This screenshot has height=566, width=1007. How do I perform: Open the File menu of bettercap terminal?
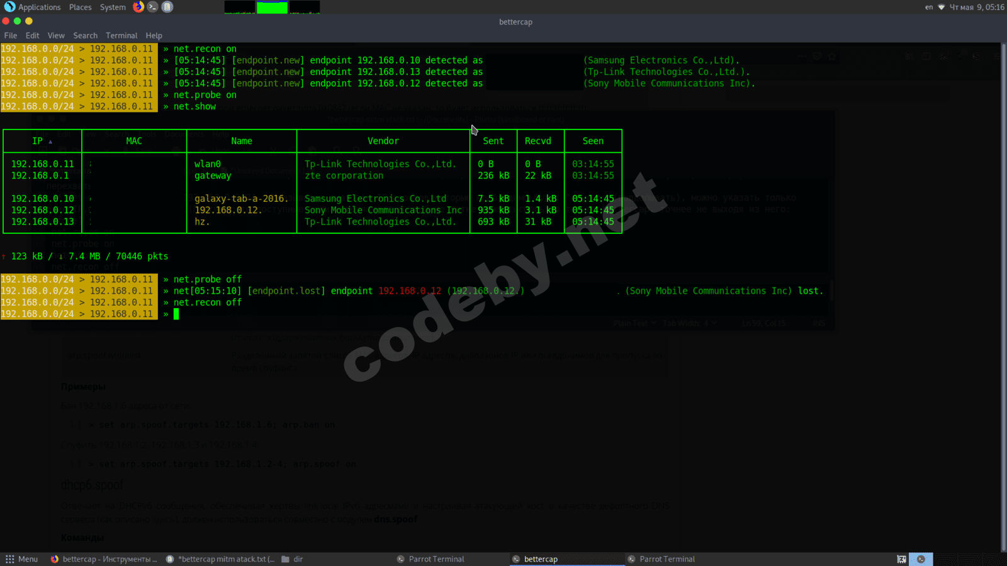click(11, 36)
